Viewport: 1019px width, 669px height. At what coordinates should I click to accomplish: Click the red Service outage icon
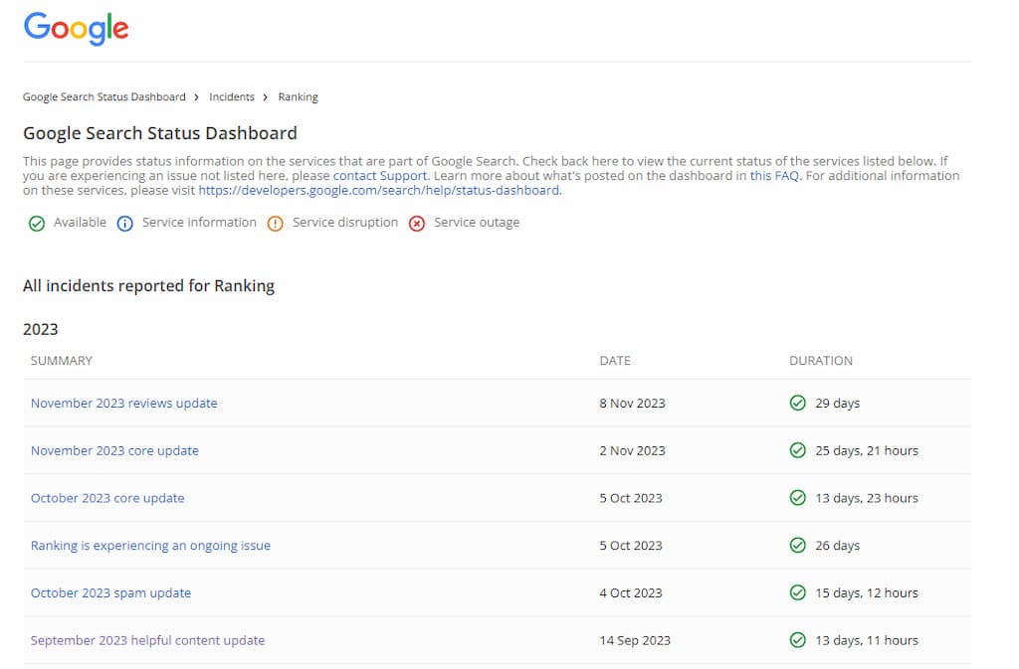click(x=417, y=224)
